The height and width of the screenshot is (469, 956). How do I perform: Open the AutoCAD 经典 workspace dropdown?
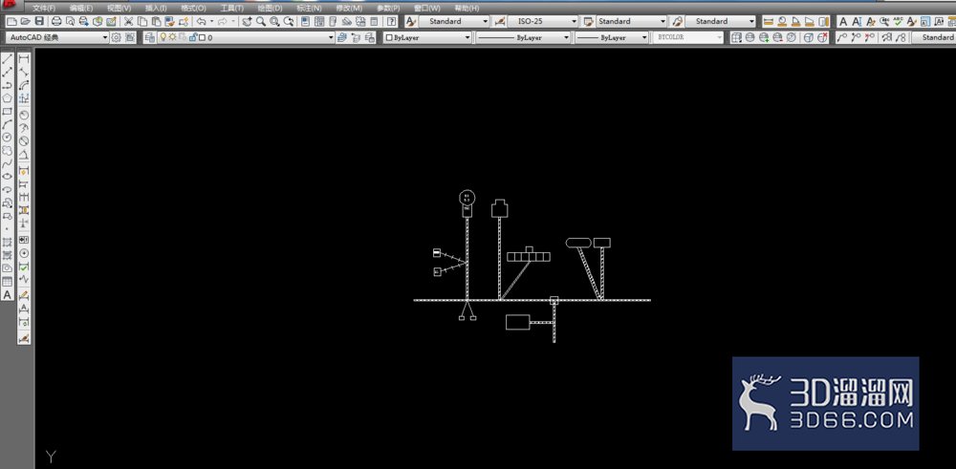58,37
